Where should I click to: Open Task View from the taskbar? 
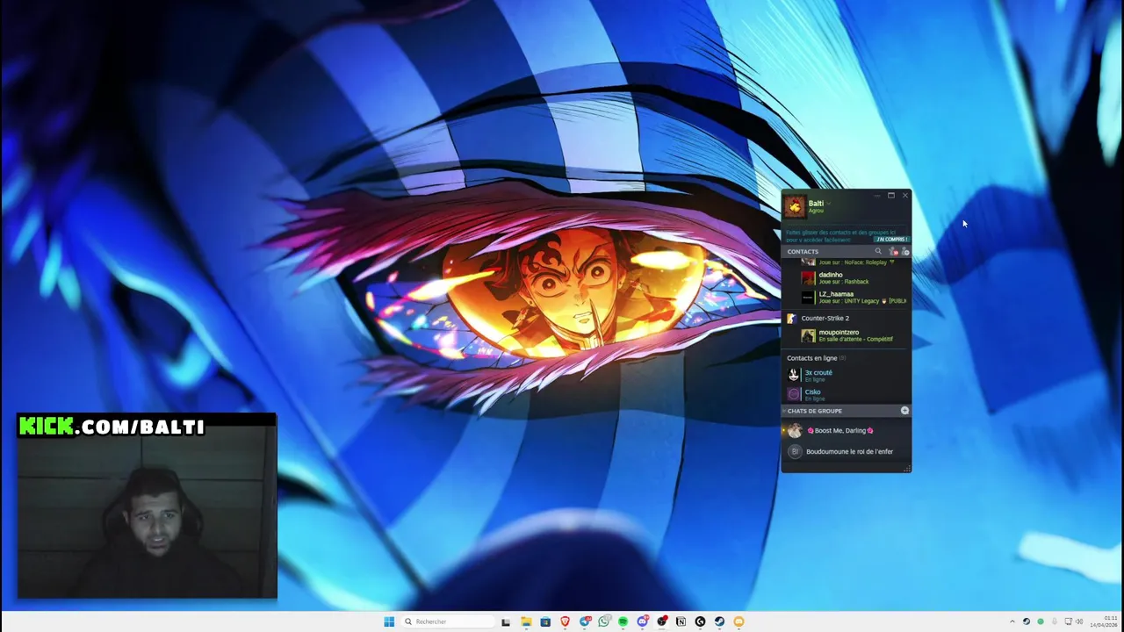506,622
